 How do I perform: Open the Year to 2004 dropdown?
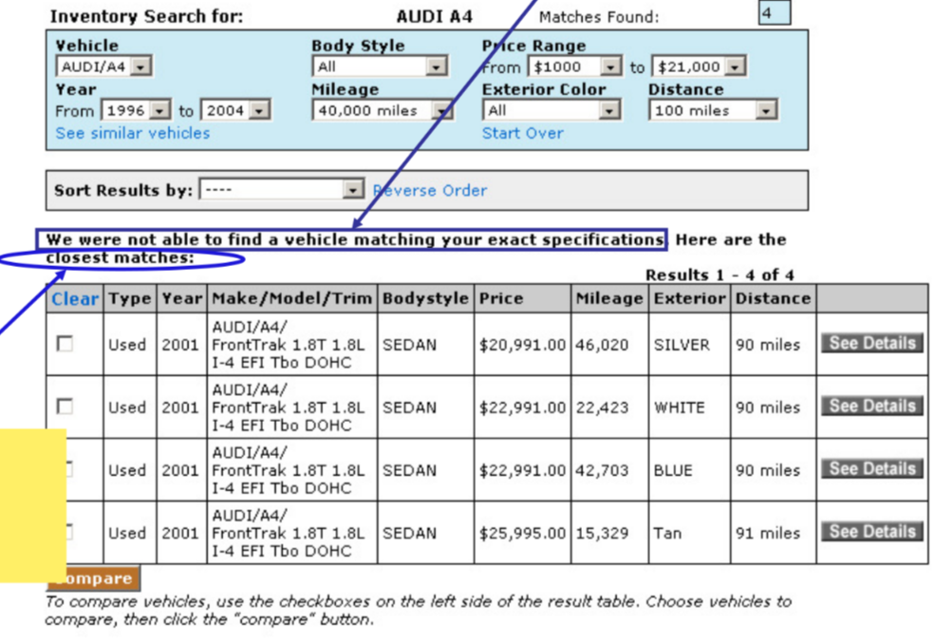pos(235,110)
